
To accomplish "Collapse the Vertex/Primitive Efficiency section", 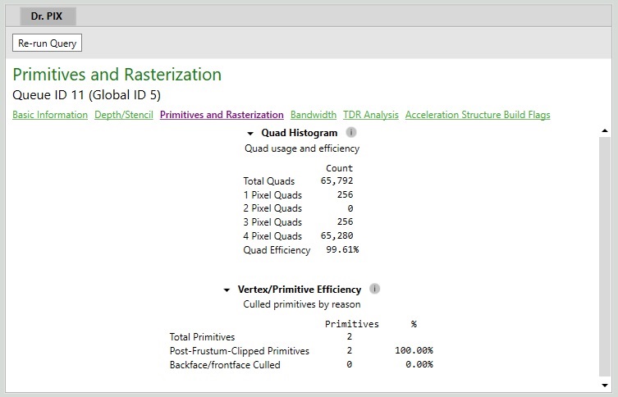I will coord(227,290).
